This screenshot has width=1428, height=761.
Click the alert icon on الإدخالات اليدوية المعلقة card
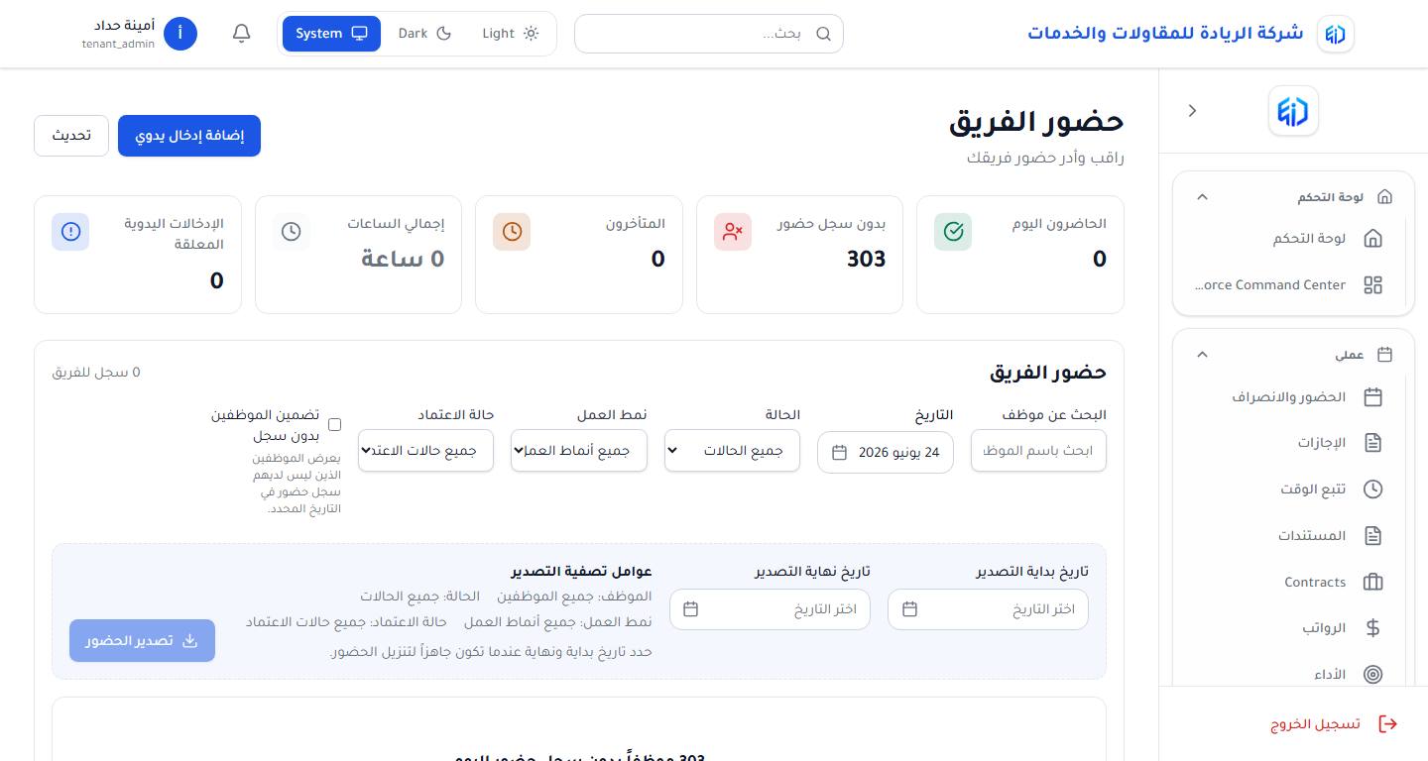pos(70,232)
